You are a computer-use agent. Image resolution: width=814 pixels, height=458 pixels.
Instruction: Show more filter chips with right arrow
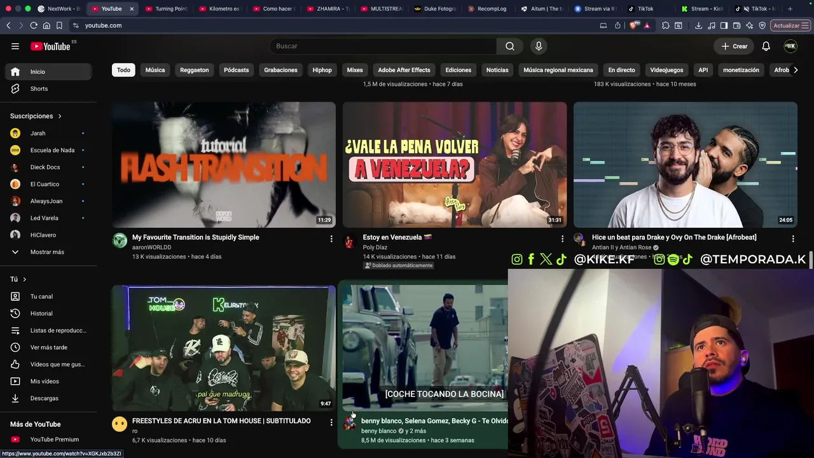[x=795, y=70]
